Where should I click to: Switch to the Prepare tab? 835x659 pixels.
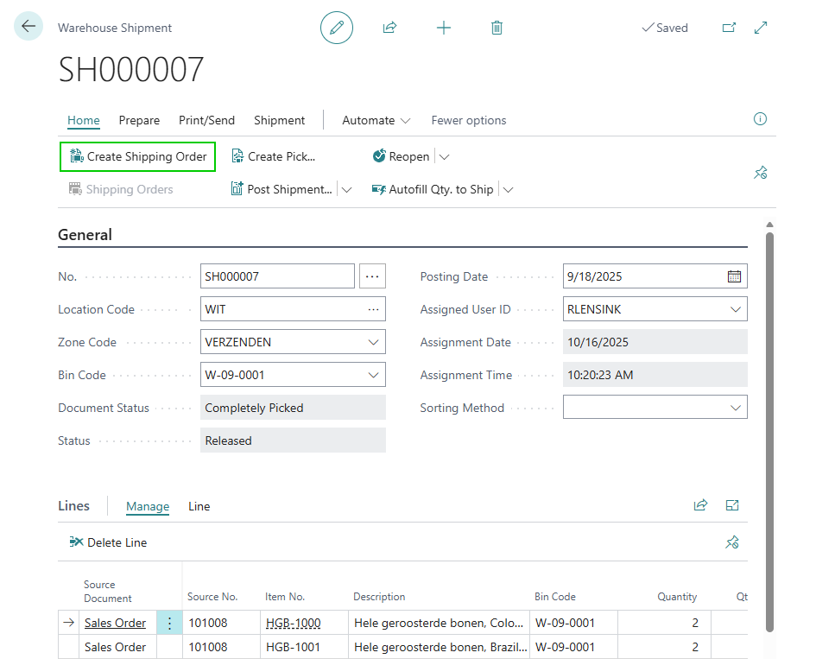click(139, 120)
